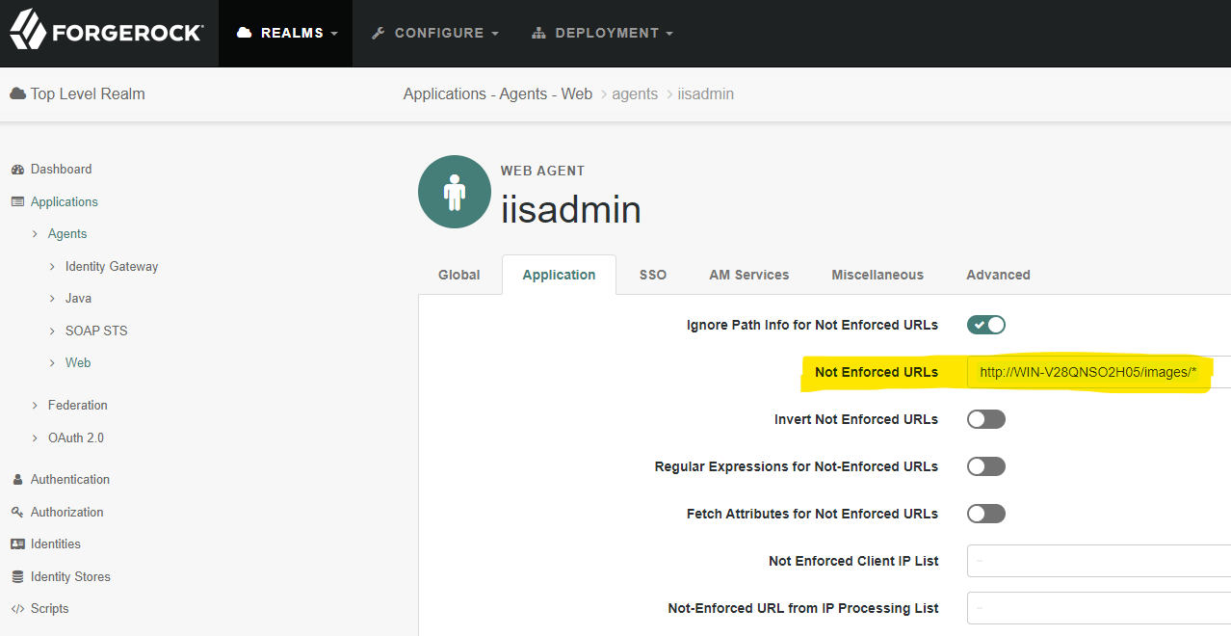Click the agents breadcrumb link
Image resolution: width=1231 pixels, height=636 pixels.
[635, 93]
